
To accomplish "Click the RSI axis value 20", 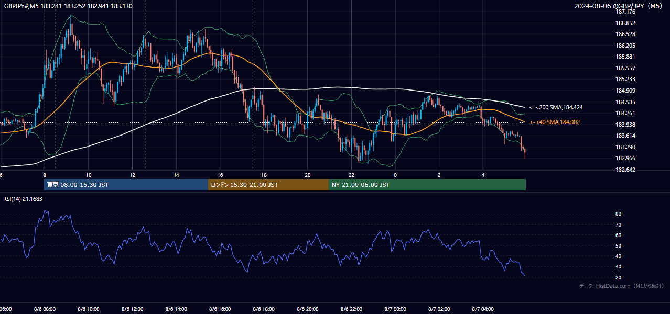I will click(619, 277).
